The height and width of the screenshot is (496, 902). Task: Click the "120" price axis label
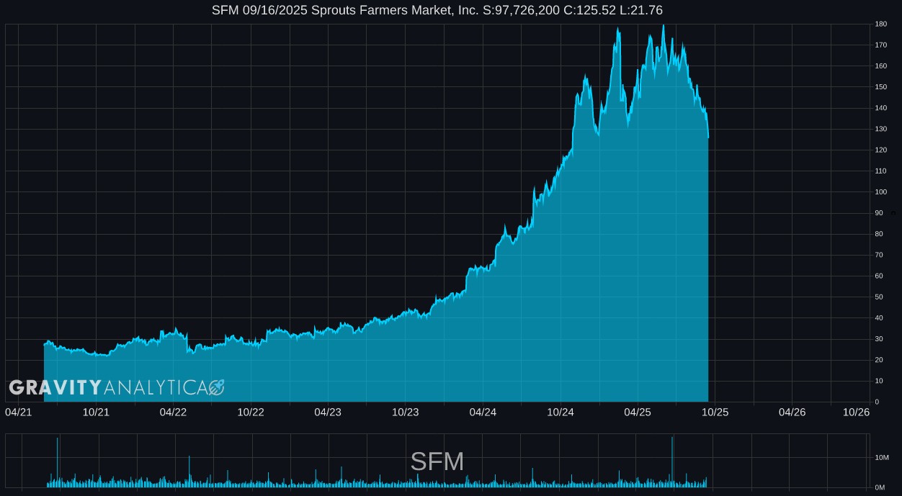pos(880,150)
